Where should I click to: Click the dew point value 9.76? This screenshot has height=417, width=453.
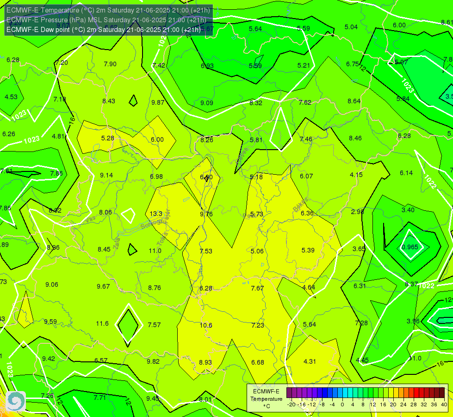point(206,214)
